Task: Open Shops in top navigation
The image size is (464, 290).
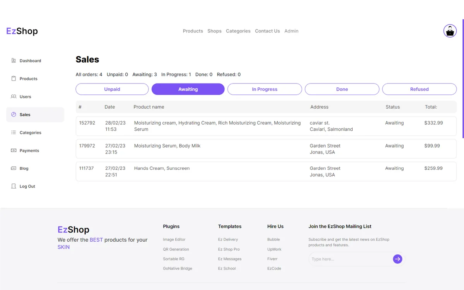Action: point(214,31)
